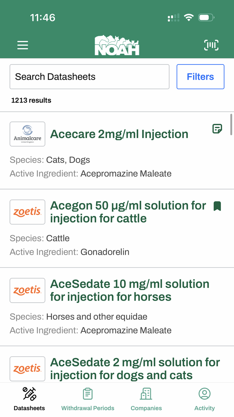This screenshot has height=417, width=234.
Task: Open the note icon on Acecare
Action: 217,129
